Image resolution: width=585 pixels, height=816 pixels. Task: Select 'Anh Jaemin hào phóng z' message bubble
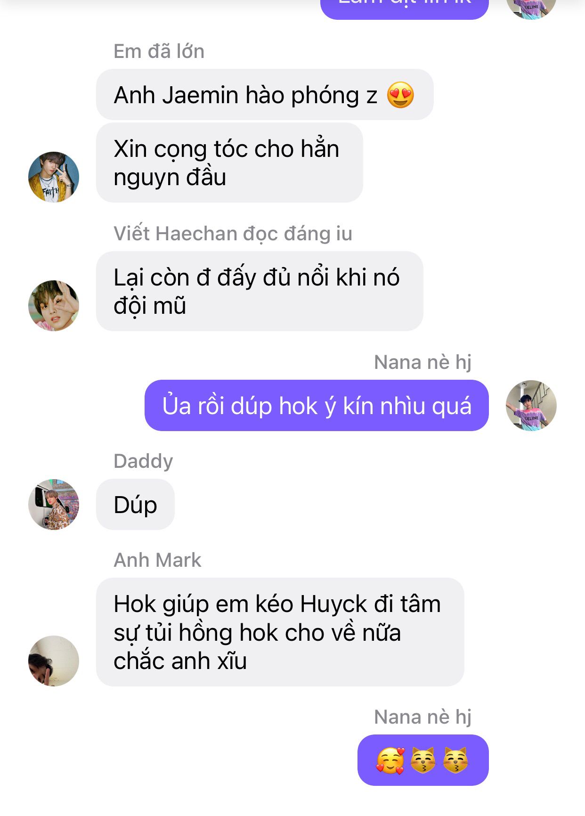[x=265, y=95]
